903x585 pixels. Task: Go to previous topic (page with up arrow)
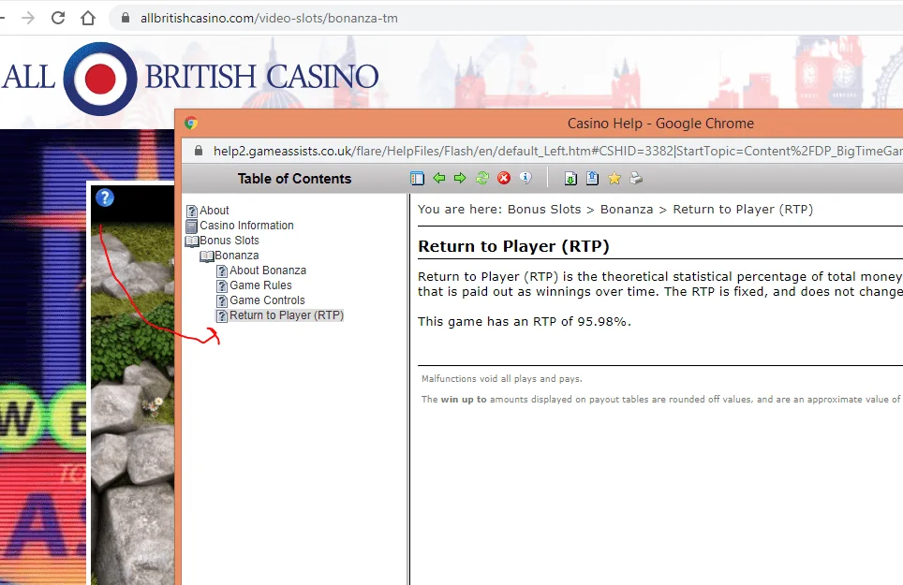click(x=592, y=179)
